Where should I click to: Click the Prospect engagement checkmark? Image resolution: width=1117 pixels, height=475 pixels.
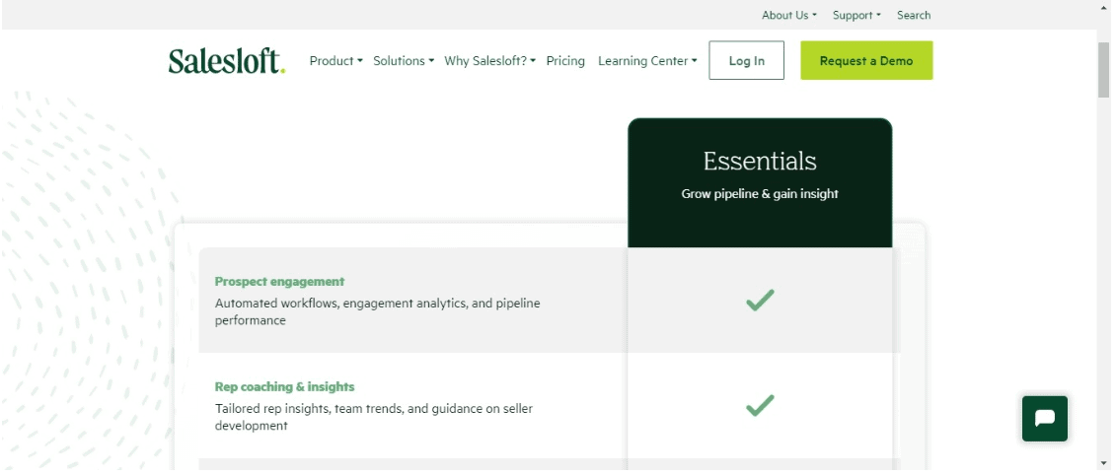coord(760,300)
